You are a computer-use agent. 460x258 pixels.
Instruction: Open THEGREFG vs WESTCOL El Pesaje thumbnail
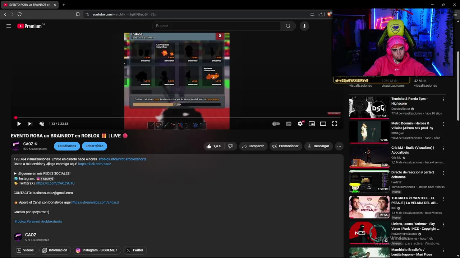click(x=369, y=207)
